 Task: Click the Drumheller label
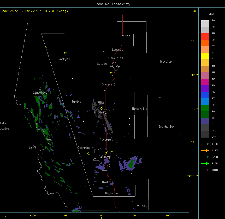pyautogui.click(x=167, y=127)
